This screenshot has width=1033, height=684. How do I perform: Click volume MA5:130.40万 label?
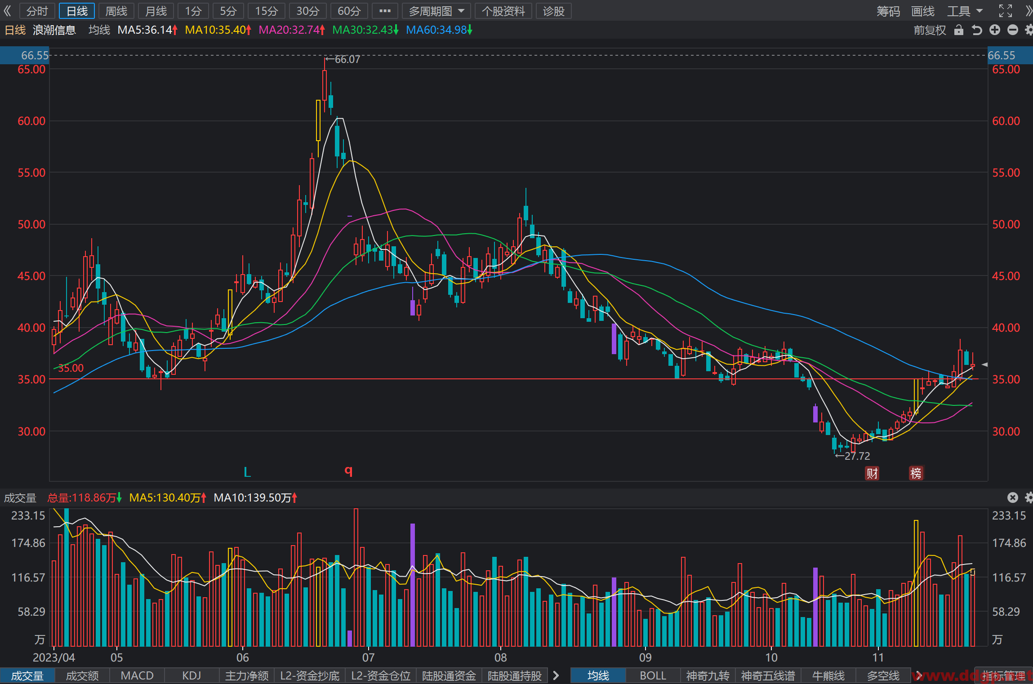(168, 497)
